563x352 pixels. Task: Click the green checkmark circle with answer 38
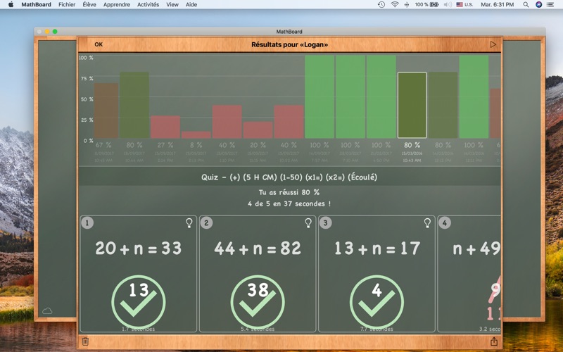pos(258,301)
